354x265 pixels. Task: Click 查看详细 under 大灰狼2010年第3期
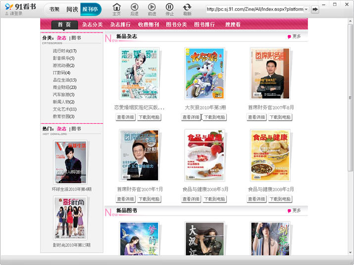pos(191,117)
